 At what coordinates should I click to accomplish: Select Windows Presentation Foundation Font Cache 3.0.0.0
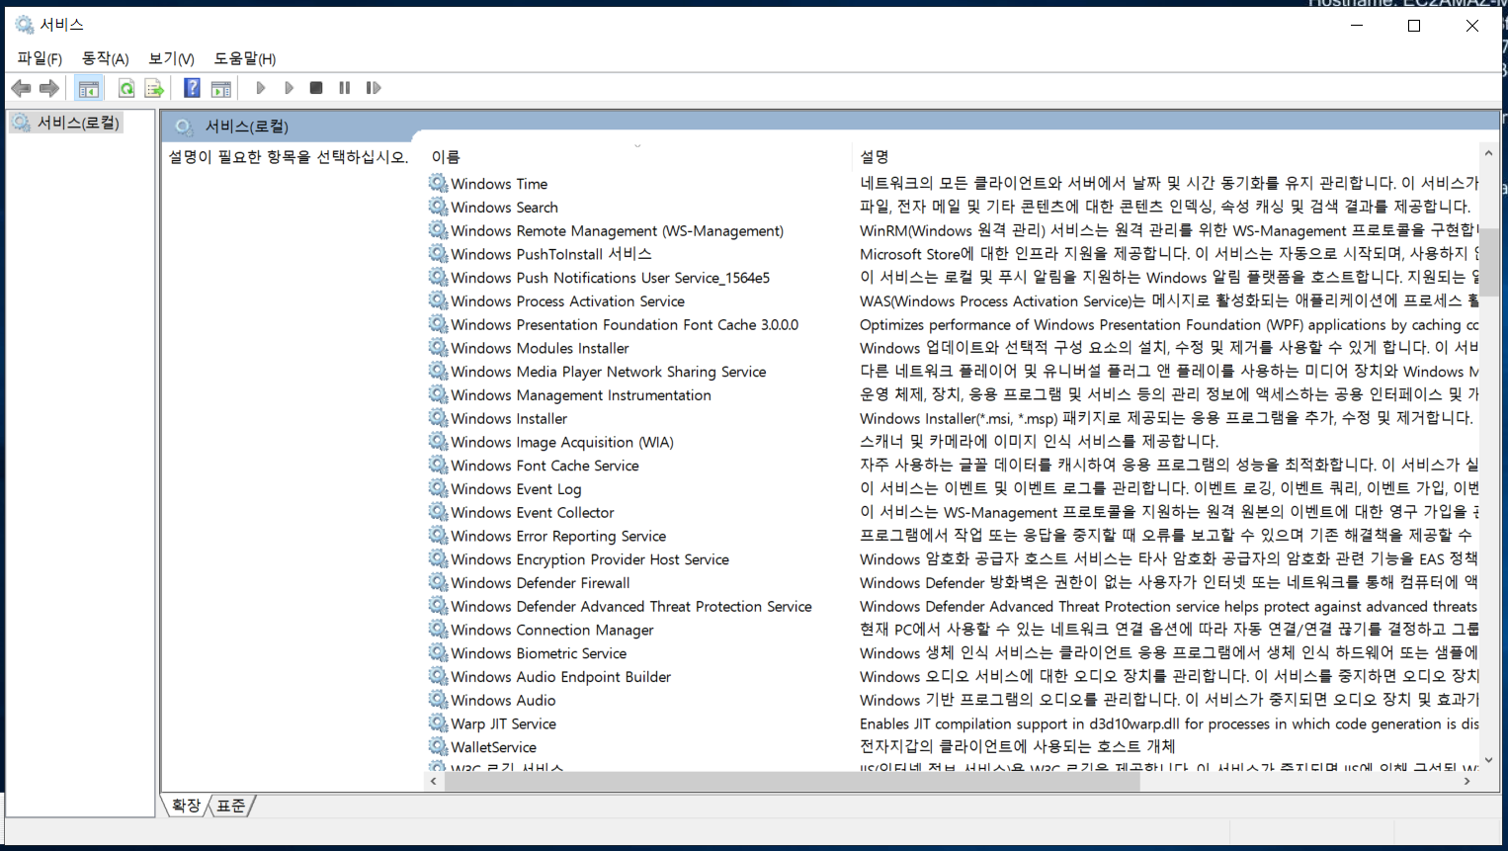tap(625, 324)
